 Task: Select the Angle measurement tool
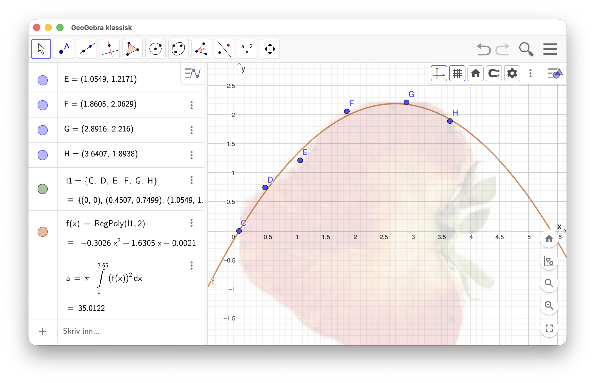[x=201, y=49]
